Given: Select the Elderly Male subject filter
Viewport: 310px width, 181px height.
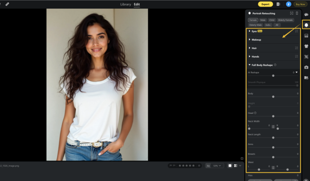Looking at the screenshot, I should (256, 25).
